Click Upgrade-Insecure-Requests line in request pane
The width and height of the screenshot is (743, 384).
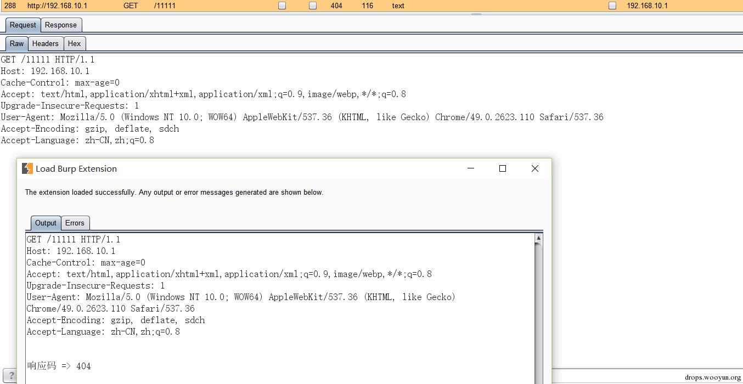click(x=70, y=105)
